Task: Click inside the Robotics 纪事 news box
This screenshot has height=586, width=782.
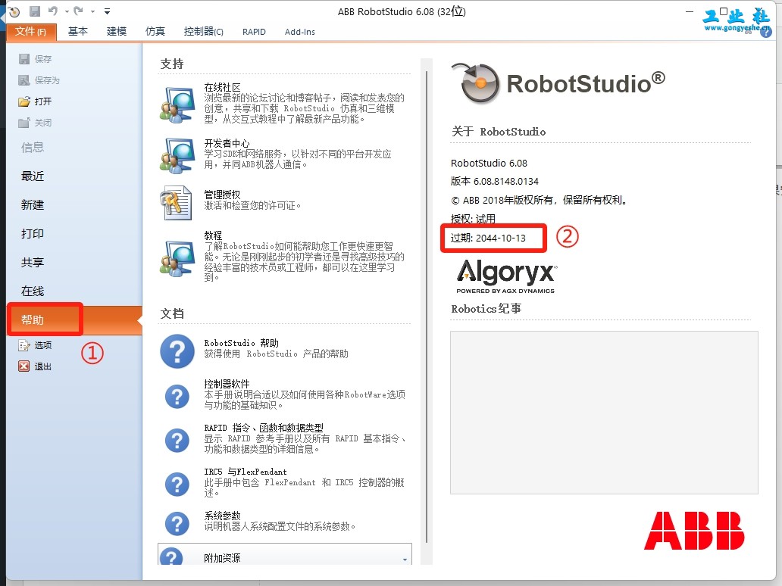Action: point(604,412)
